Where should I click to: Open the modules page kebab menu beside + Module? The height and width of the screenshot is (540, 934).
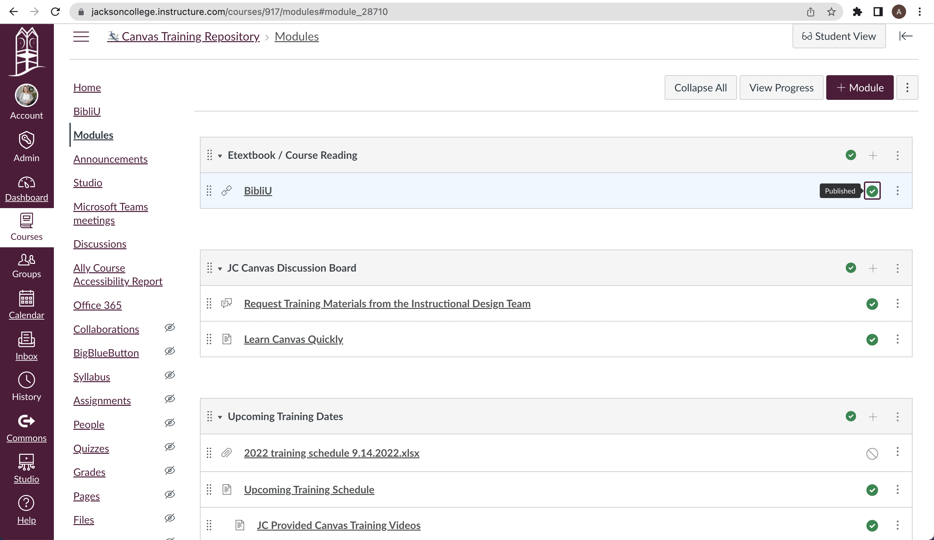[x=907, y=88]
